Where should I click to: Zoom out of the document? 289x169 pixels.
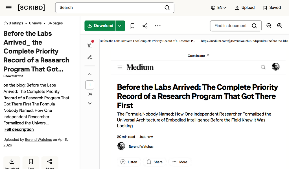[x=269, y=26]
